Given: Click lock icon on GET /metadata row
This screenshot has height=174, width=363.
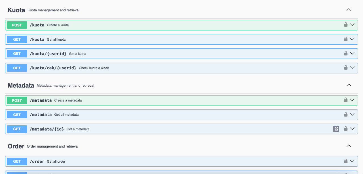Looking at the screenshot, I should point(345,115).
